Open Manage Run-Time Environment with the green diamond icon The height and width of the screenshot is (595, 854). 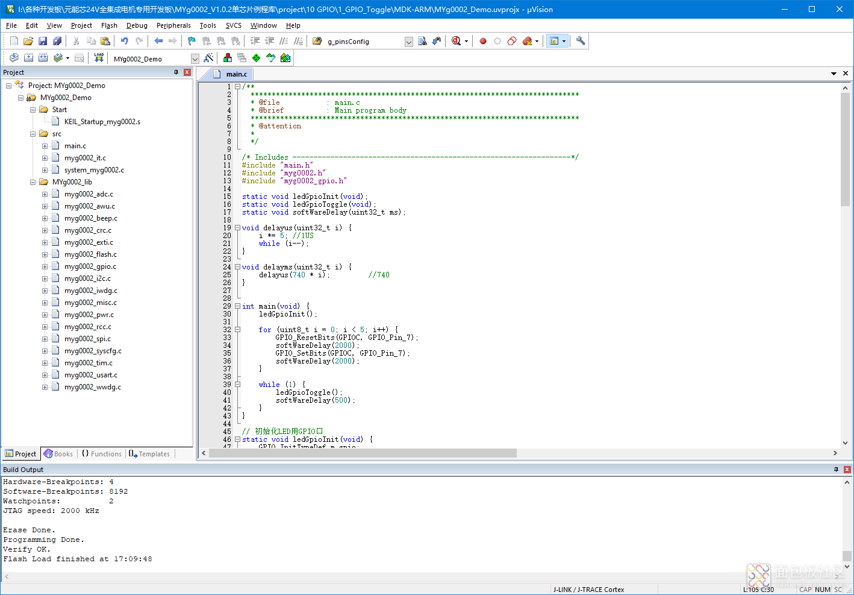click(x=257, y=58)
